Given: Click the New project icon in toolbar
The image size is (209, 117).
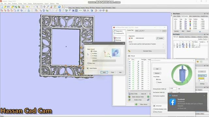Looking at the screenshot, I should click(2, 7).
